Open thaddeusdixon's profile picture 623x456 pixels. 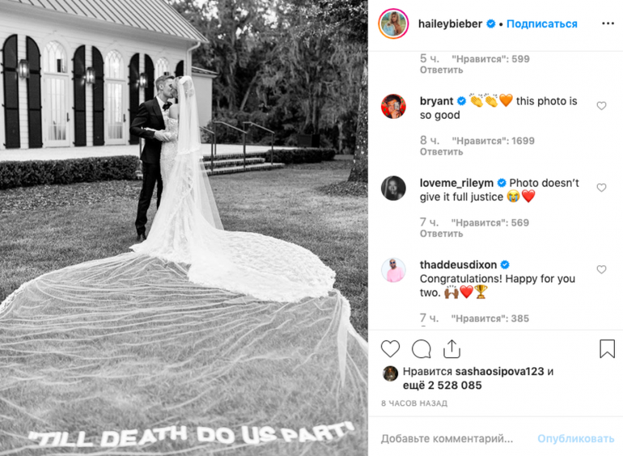[393, 270]
